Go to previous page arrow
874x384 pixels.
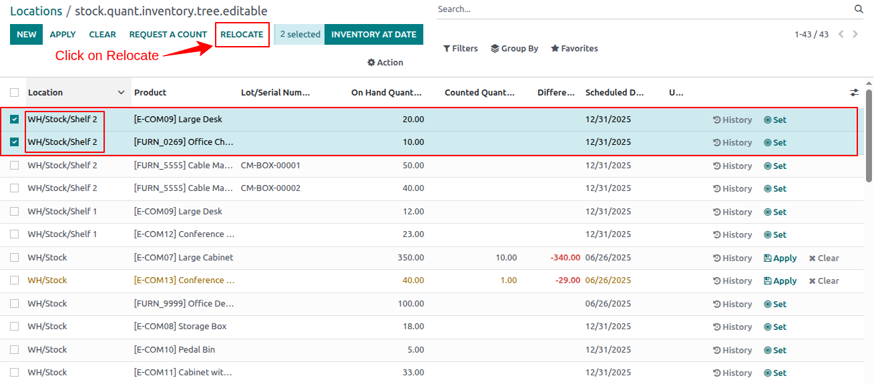click(841, 34)
